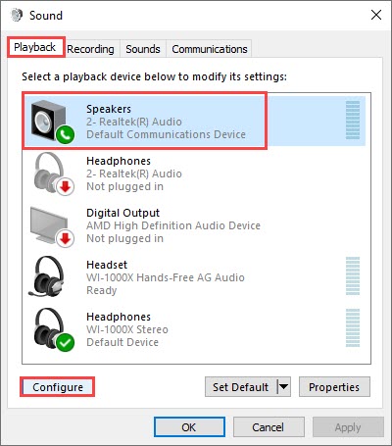Click the Configure button

pos(58,387)
